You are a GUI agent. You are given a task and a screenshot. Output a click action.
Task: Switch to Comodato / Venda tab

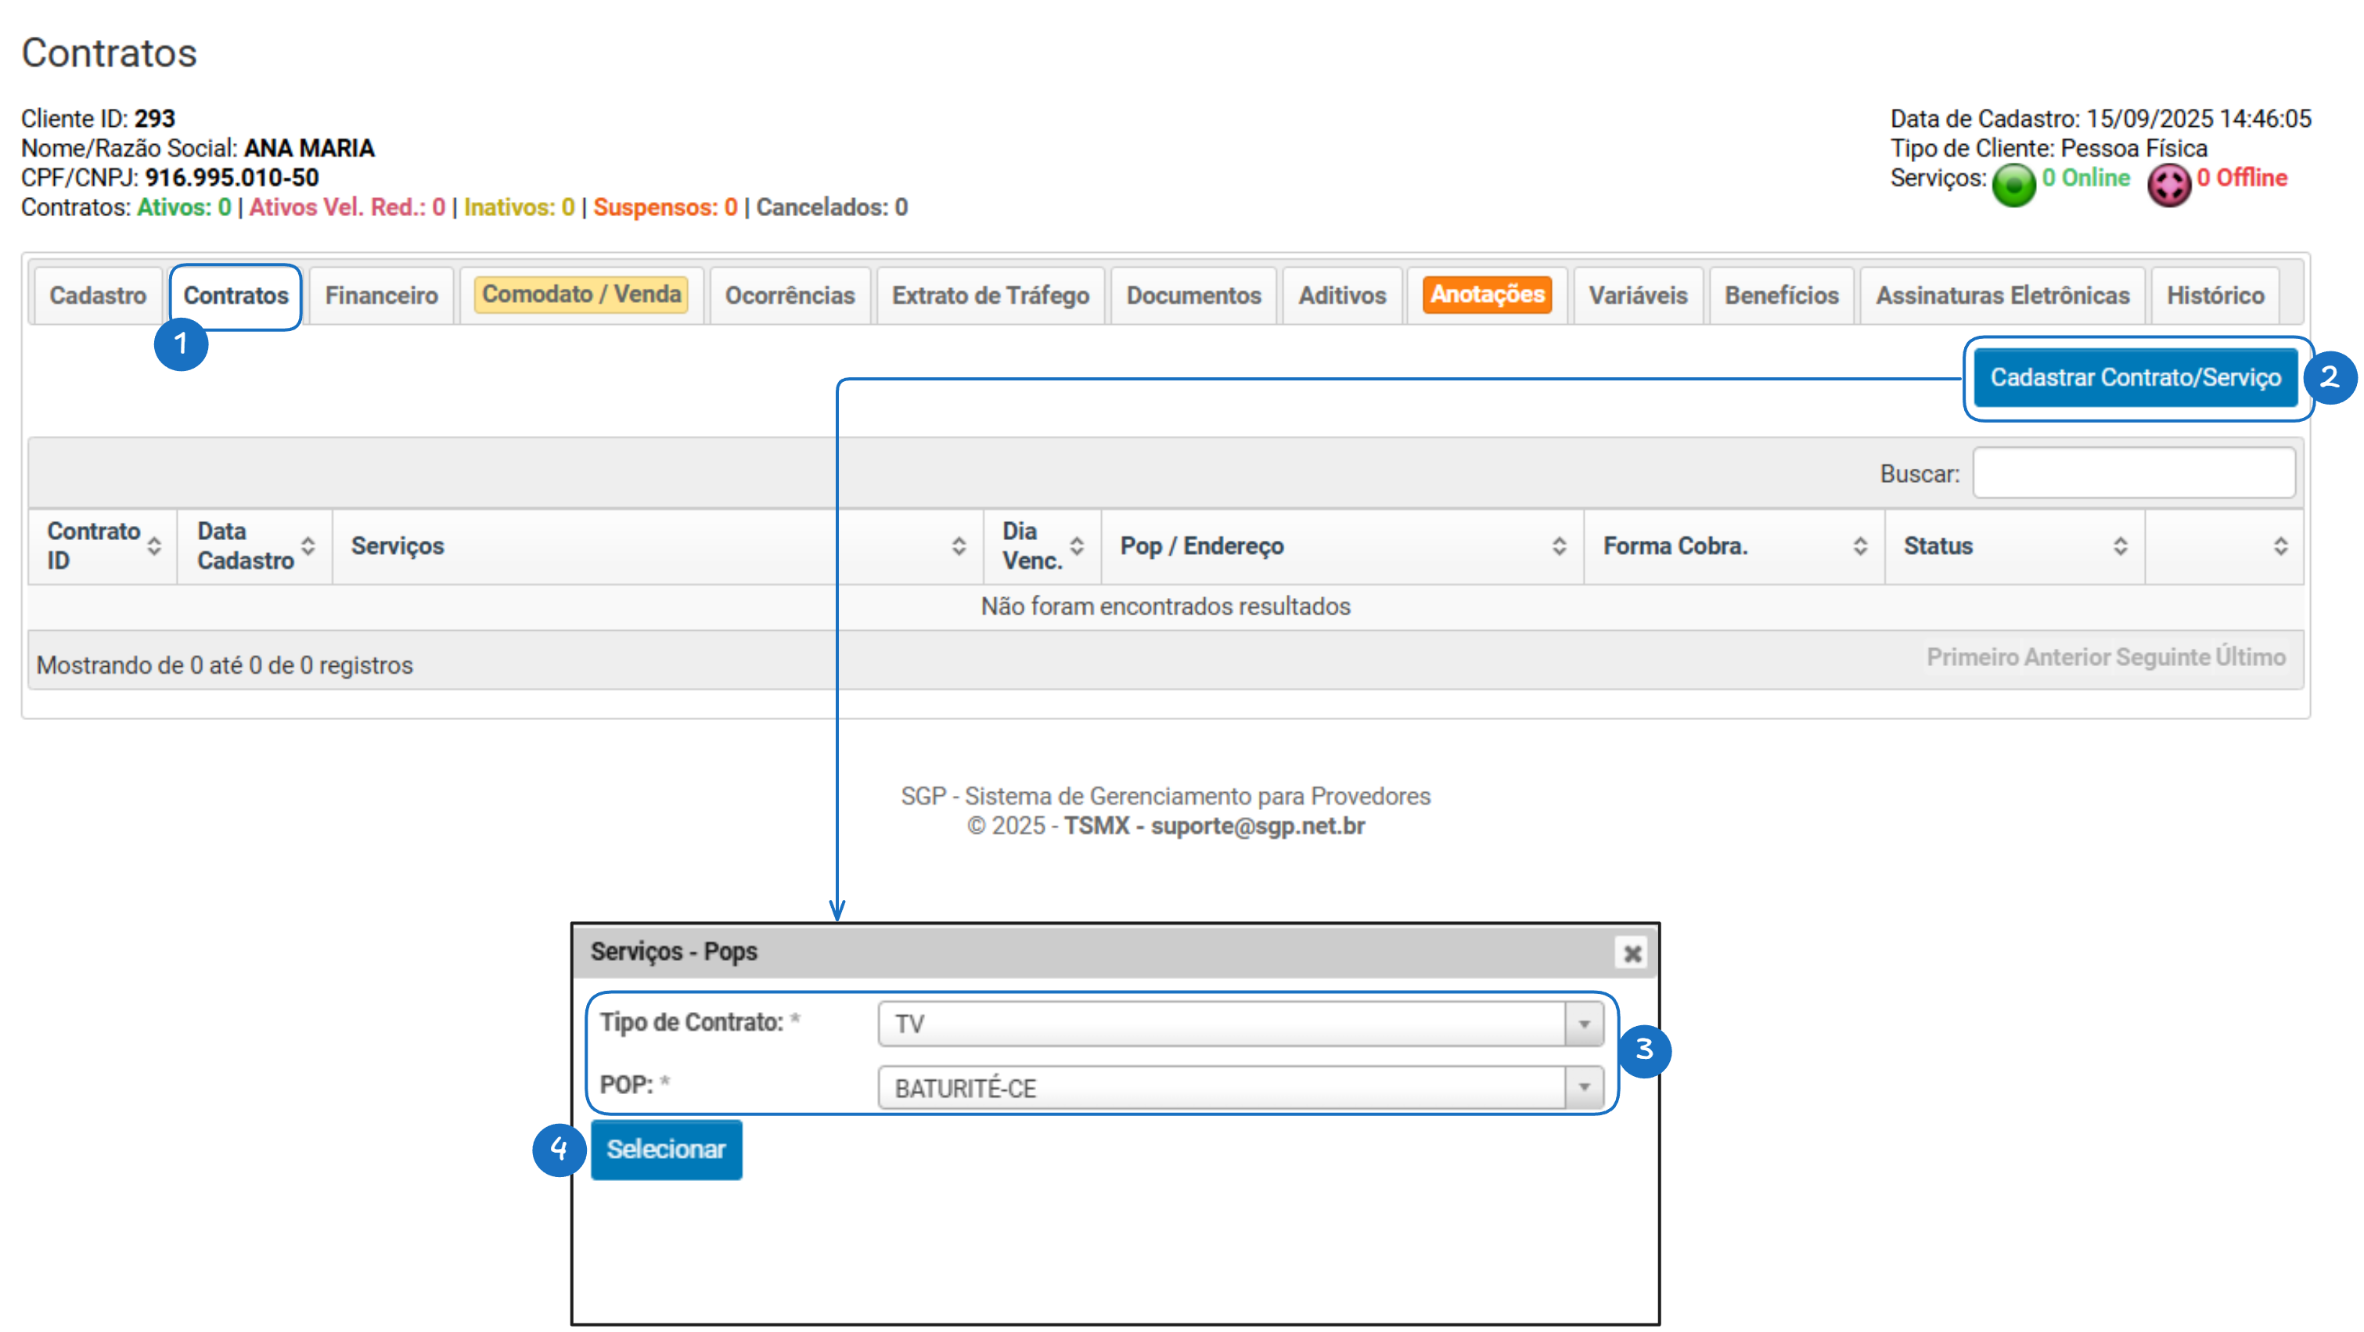pyautogui.click(x=582, y=295)
